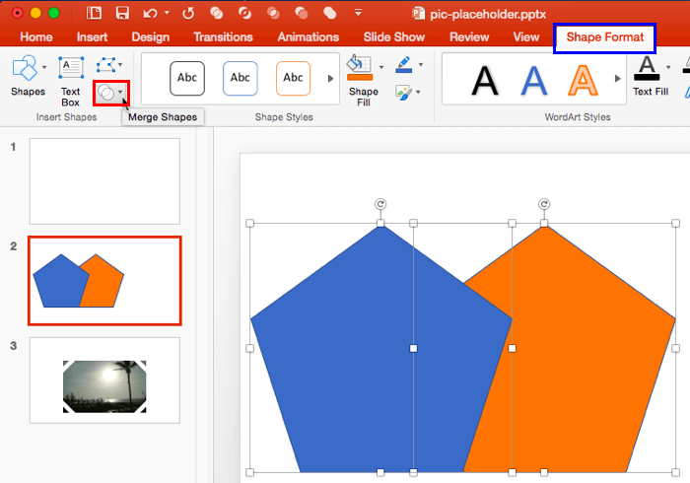
Task: Expand the Merge Shapes dropdown arrow
Action: tap(120, 92)
